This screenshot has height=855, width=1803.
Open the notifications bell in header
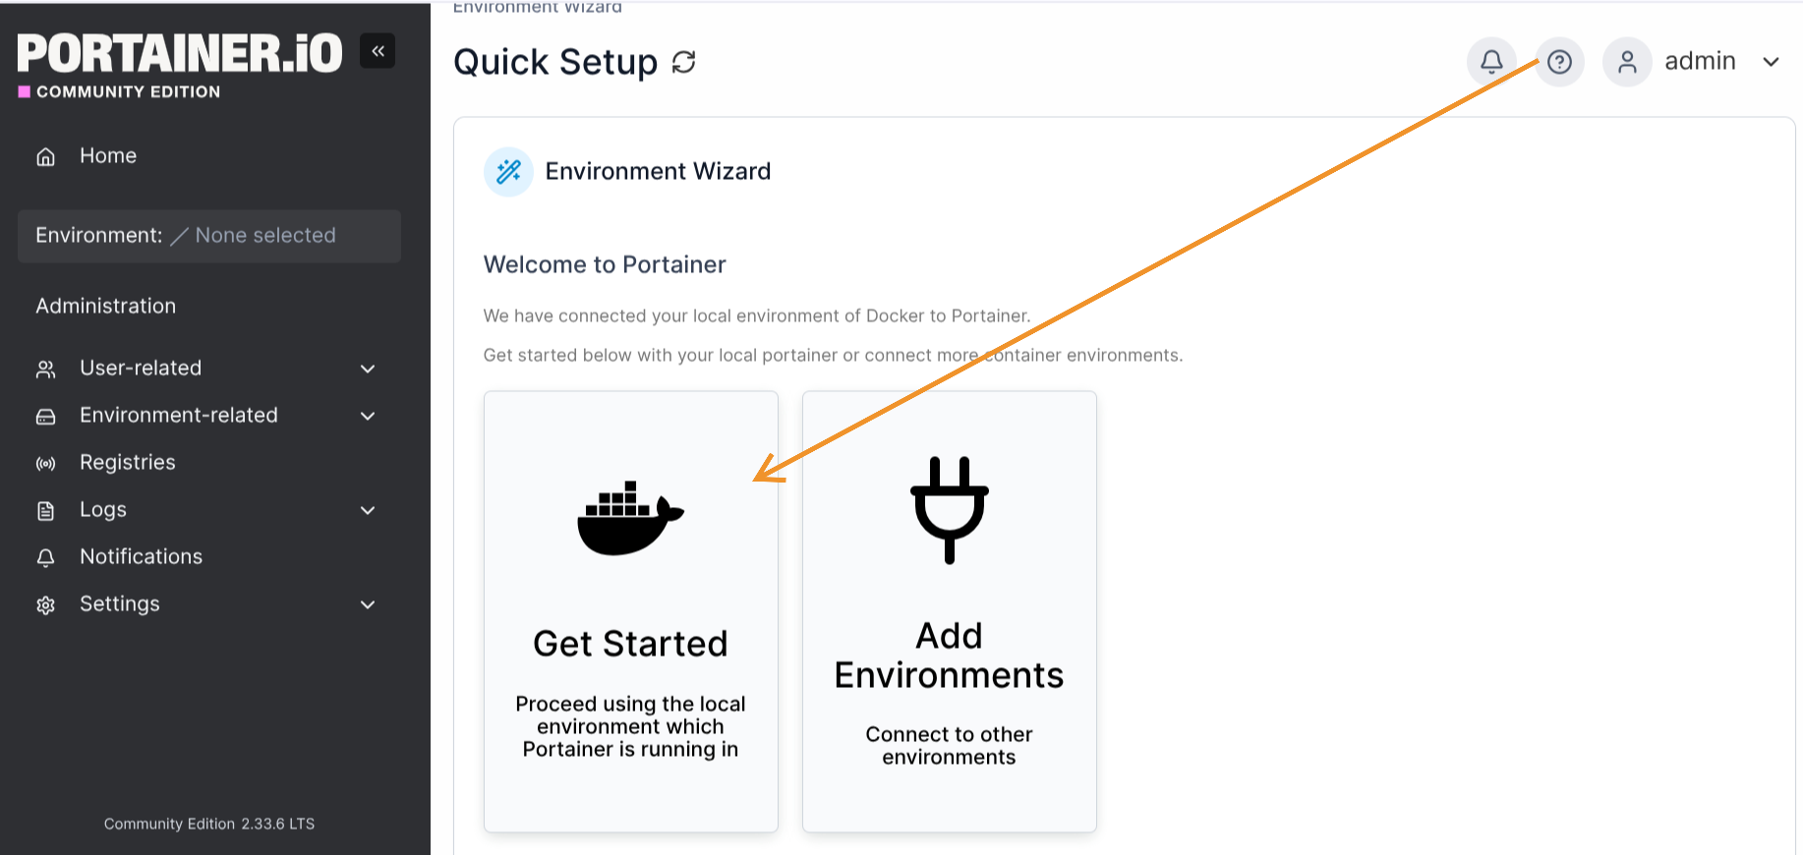click(x=1491, y=62)
